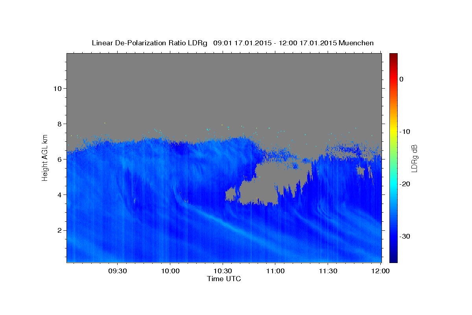Click the height axis label 8
This screenshot has height=315, width=472.
[59, 124]
